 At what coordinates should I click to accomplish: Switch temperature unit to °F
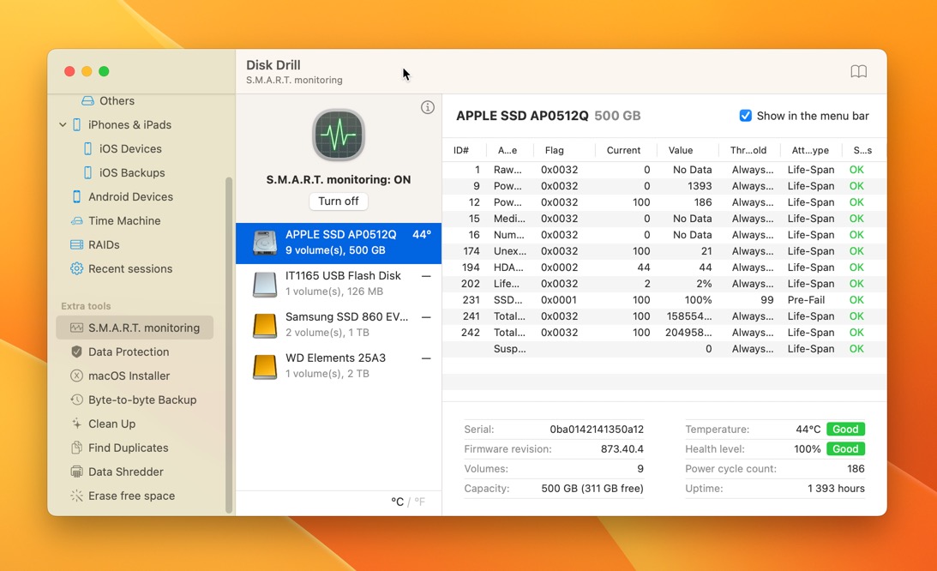coord(419,502)
